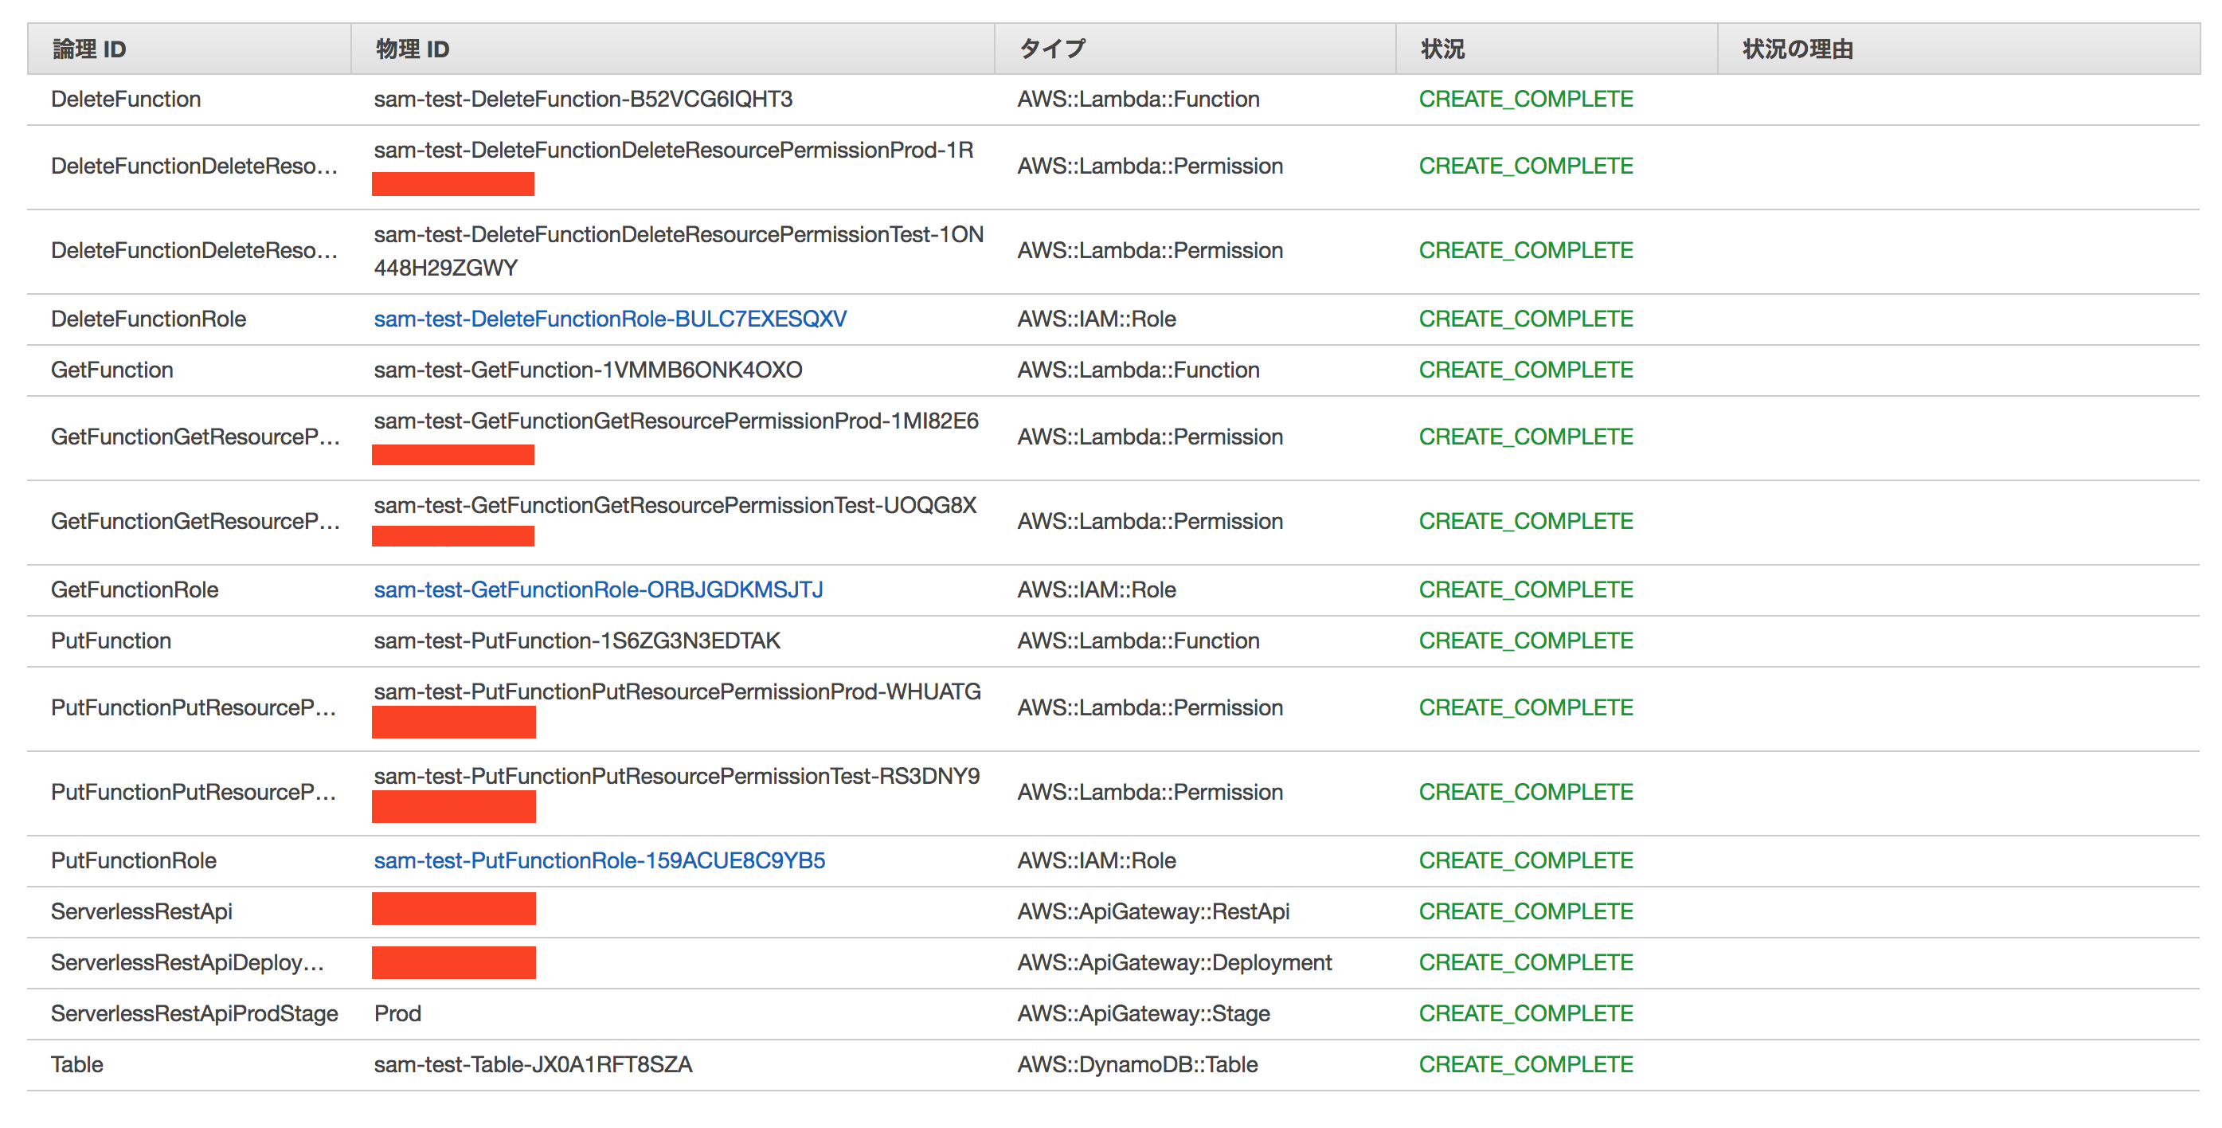Select the GetFunctionRole logical ID cell
The width and height of the screenshot is (2222, 1128).
[x=135, y=590]
